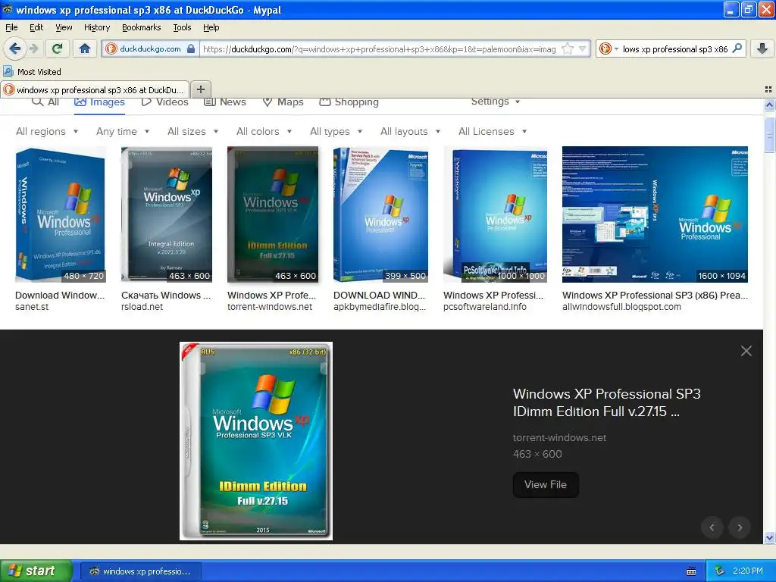Open the URL history dropdown arrow

pyautogui.click(x=583, y=48)
